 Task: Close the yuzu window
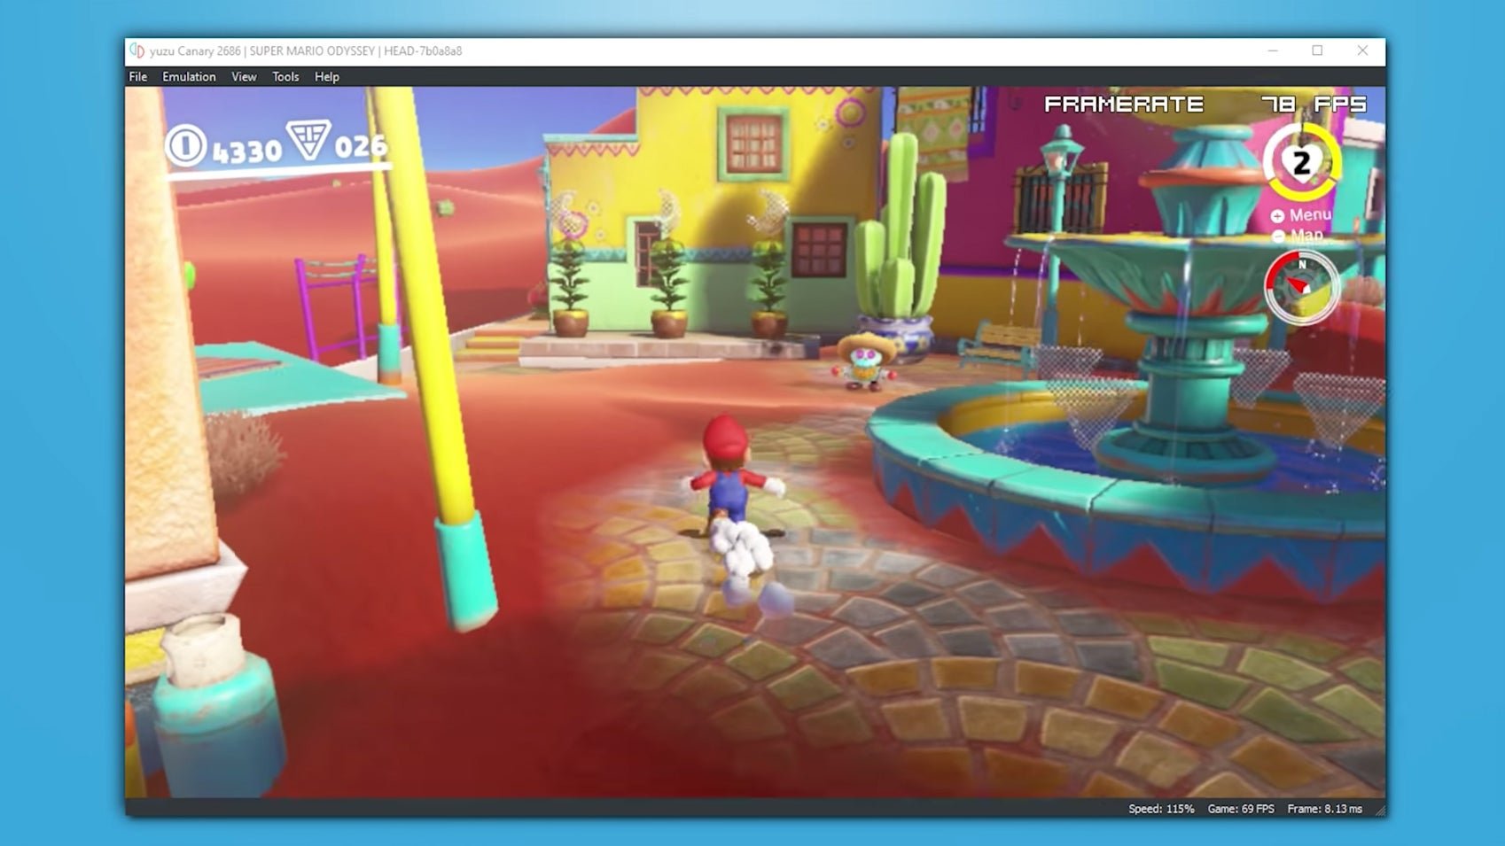click(x=1362, y=50)
